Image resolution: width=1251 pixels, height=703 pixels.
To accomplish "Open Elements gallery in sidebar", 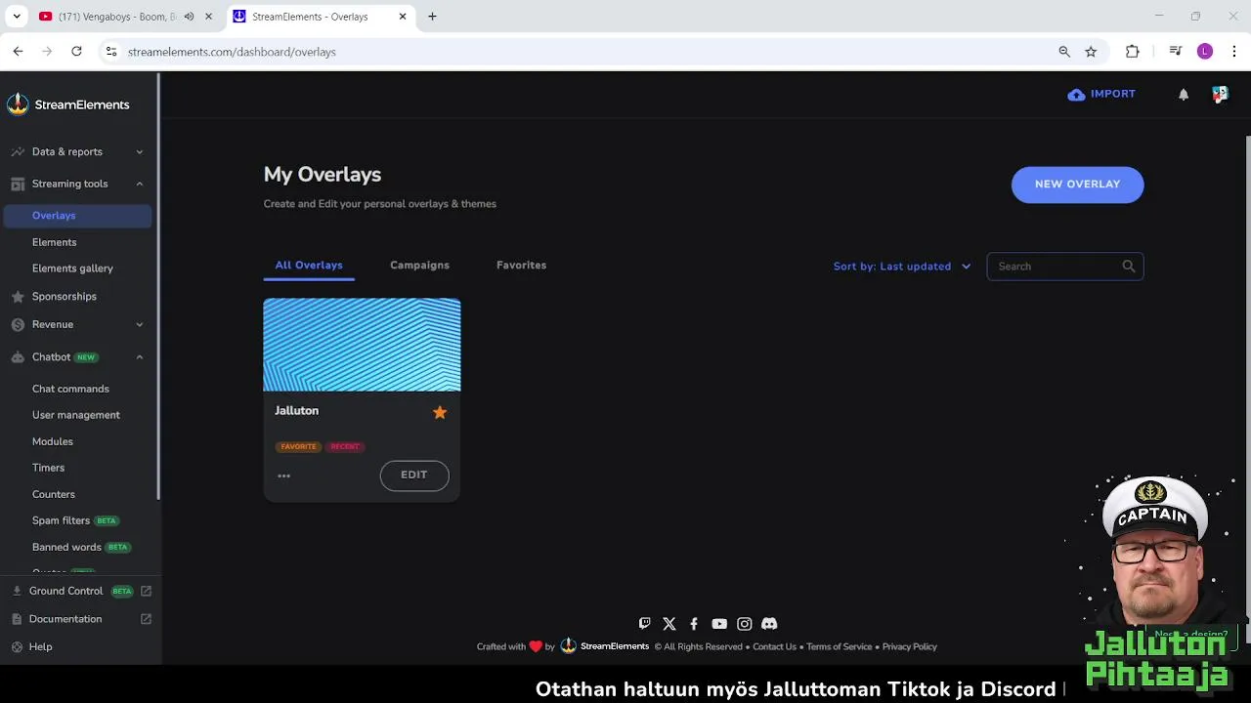I will [72, 269].
